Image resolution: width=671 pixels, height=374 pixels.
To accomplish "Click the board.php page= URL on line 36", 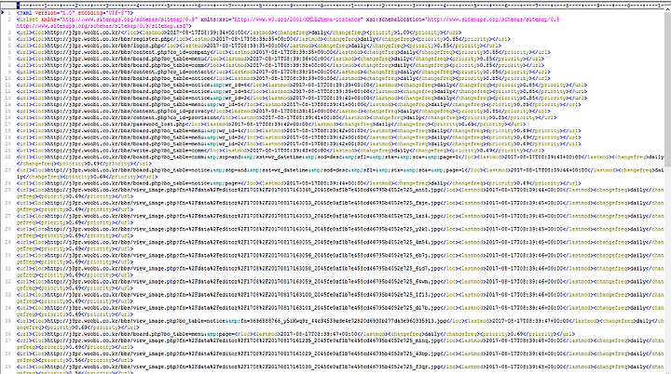I will pos(143,334).
